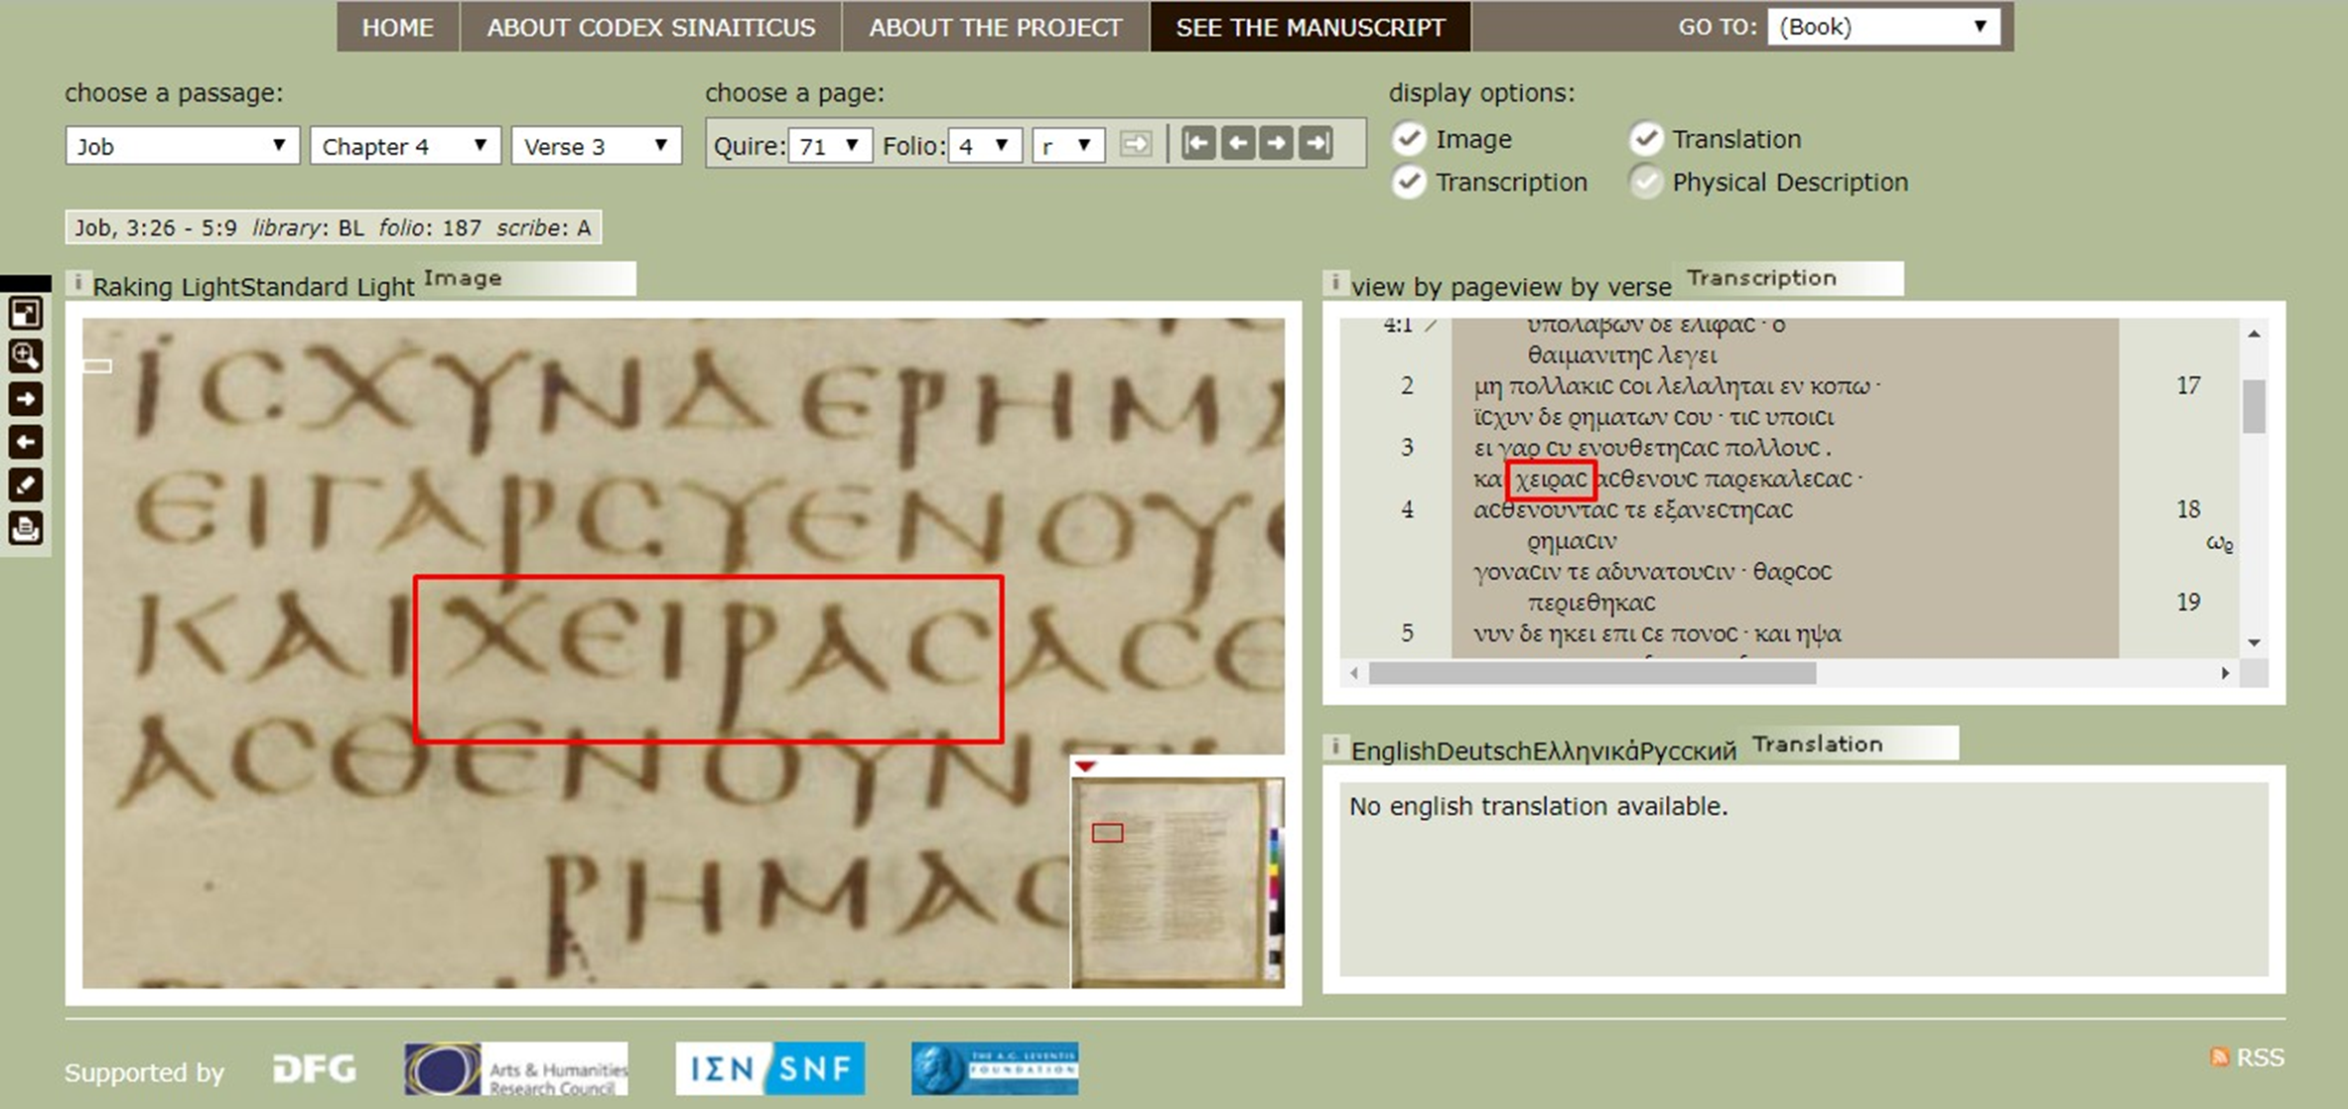Viewport: 2348px width, 1109px height.
Task: Select the pencil/marker tool in sidebar
Action: click(x=25, y=485)
